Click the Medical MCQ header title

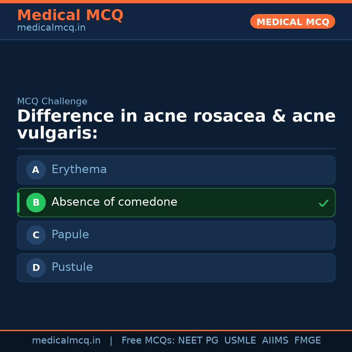point(70,15)
